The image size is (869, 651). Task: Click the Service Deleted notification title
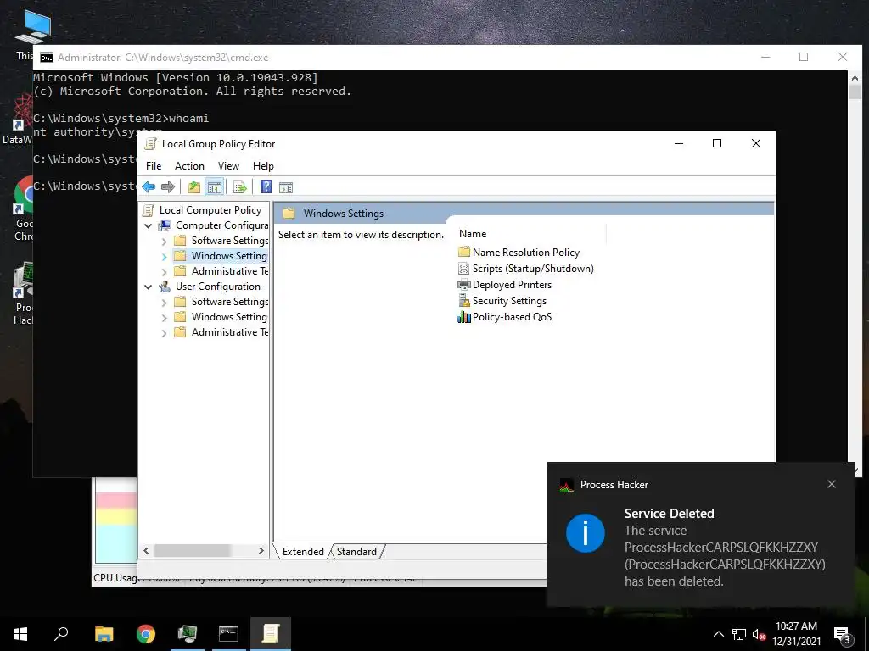669,513
